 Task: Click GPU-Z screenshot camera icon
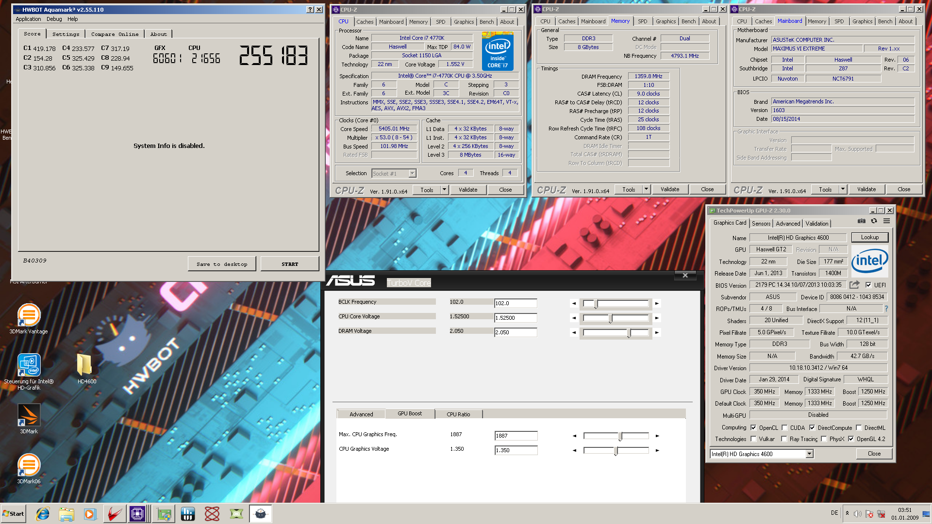click(861, 221)
